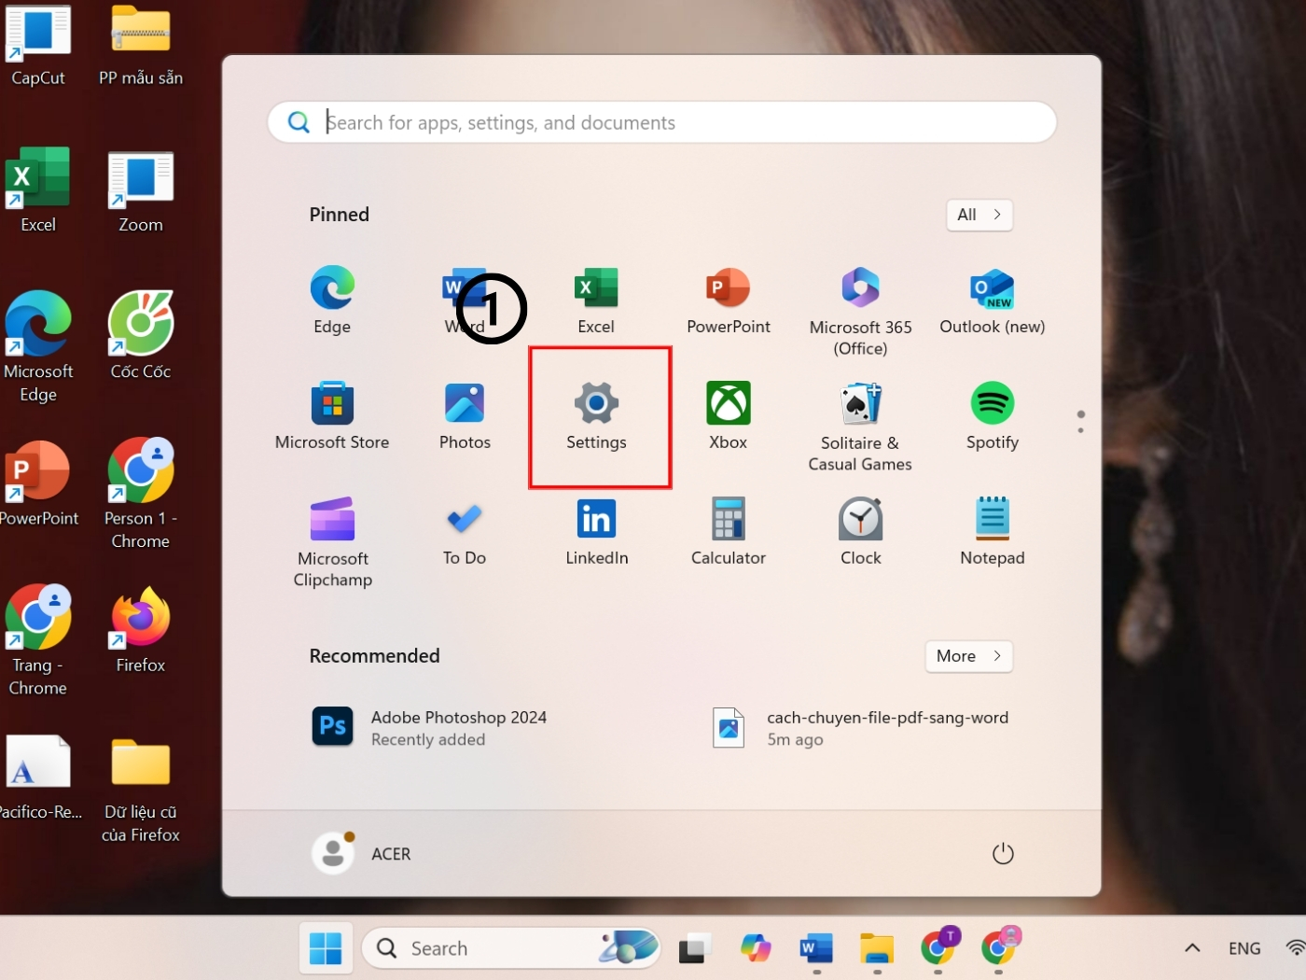
Task: Select the Firefox desktop shortcut
Action: pyautogui.click(x=141, y=630)
